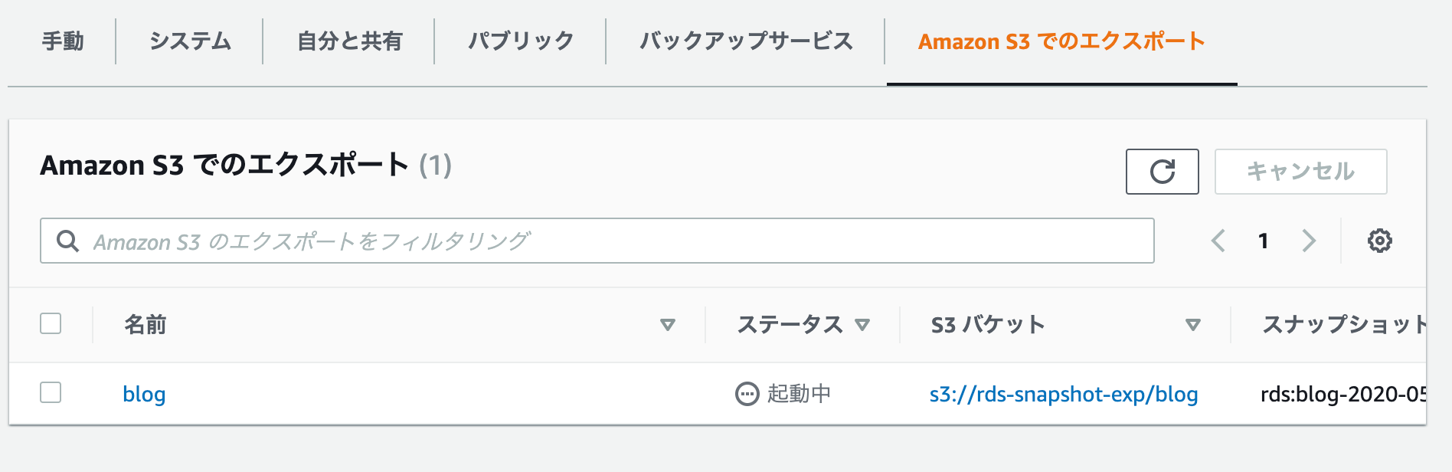Focus the Amazon S3 export filter field
The height and width of the screenshot is (472, 1452).
[x=597, y=241]
